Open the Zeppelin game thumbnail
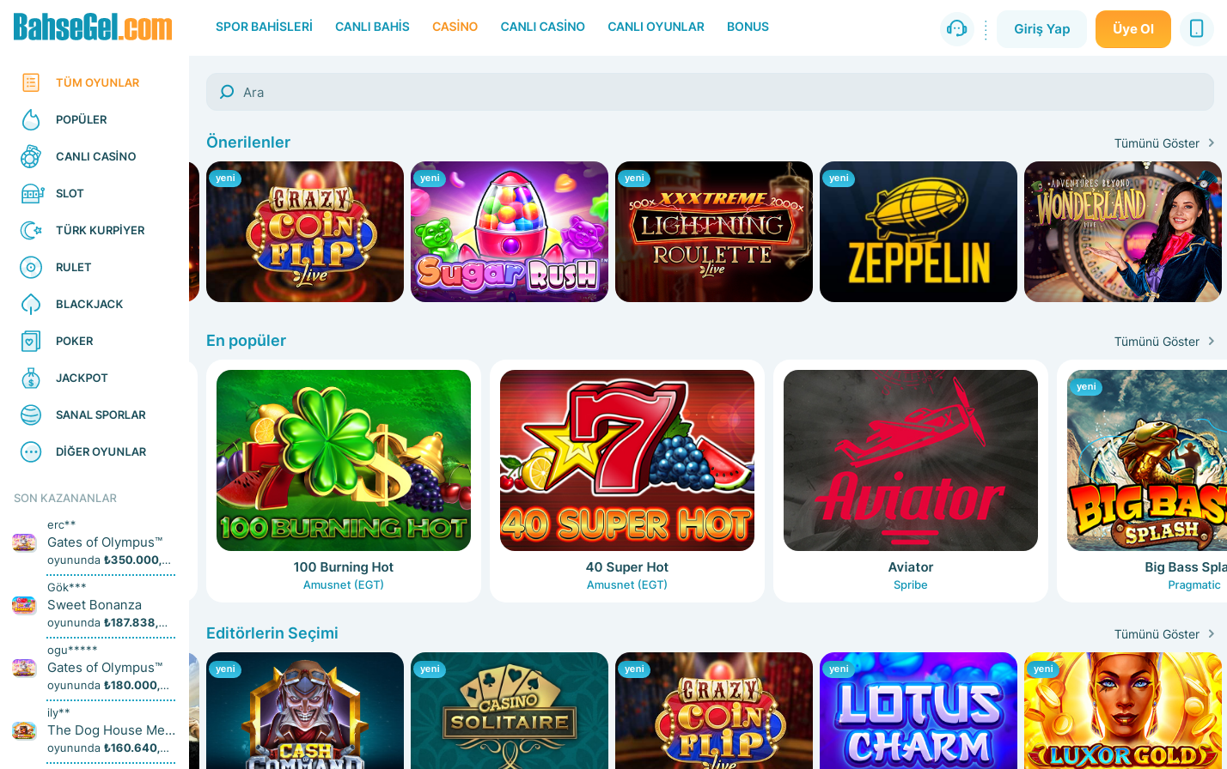 [x=919, y=232]
